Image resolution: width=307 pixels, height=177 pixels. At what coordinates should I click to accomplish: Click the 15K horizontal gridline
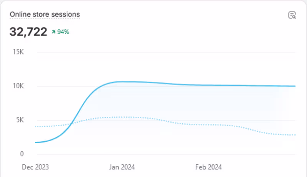pos(161,52)
